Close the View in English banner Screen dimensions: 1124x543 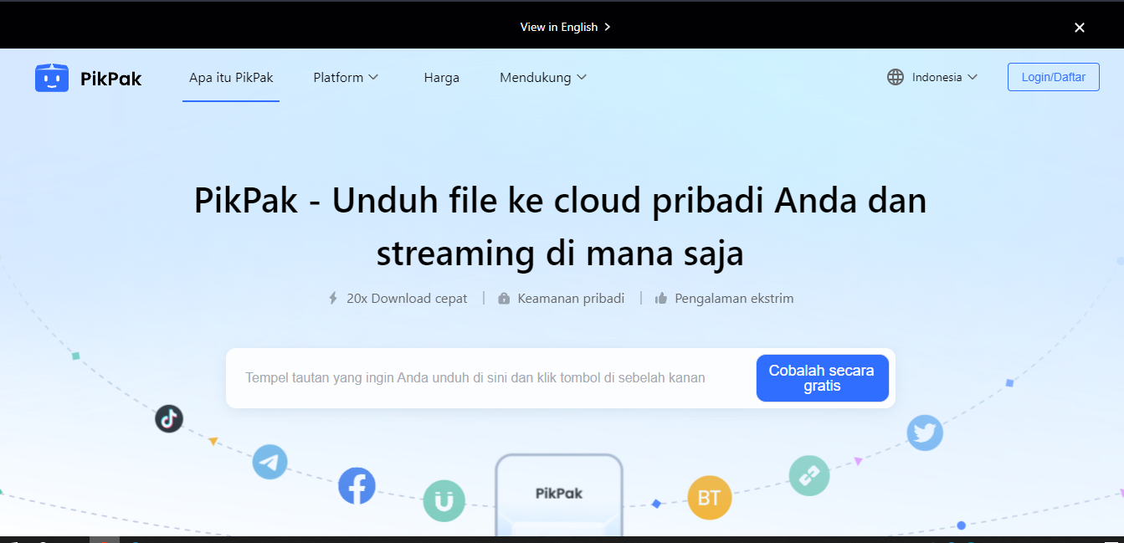(x=1080, y=28)
